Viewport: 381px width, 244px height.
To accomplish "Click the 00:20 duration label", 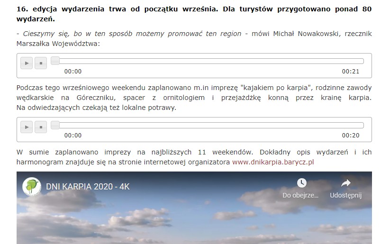I will click(x=350, y=136).
